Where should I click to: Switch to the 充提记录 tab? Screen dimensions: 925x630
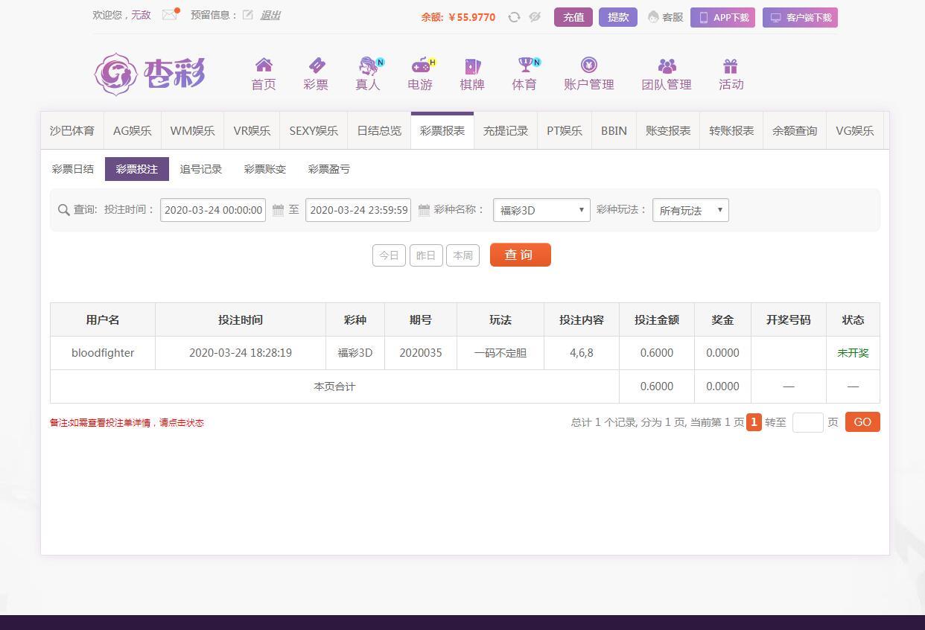pyautogui.click(x=506, y=130)
